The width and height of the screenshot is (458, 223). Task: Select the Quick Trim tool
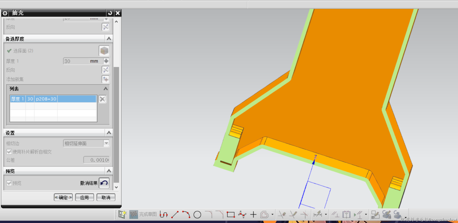282,214
